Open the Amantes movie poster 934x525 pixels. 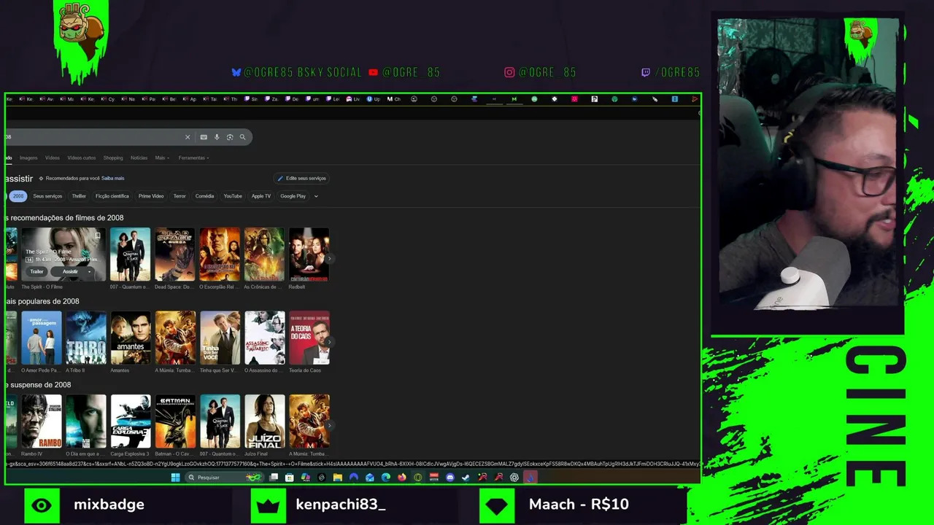coord(131,338)
